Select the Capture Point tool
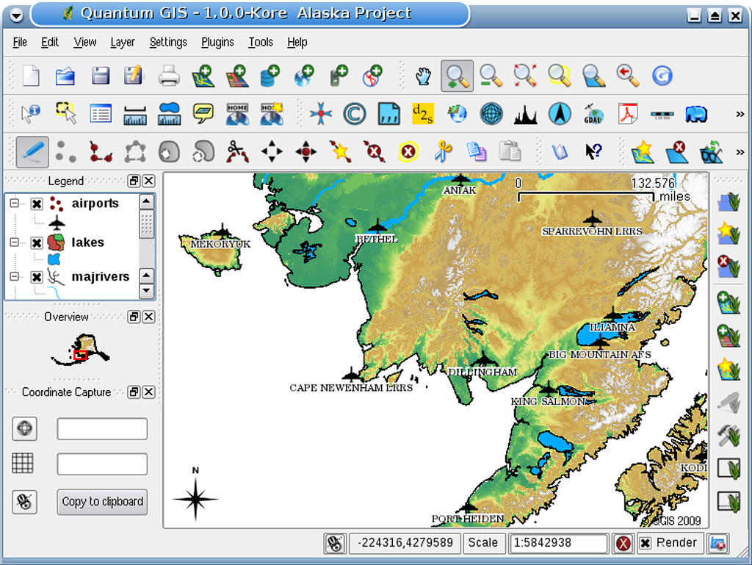Viewport: 752px width, 565px height. 65,152
